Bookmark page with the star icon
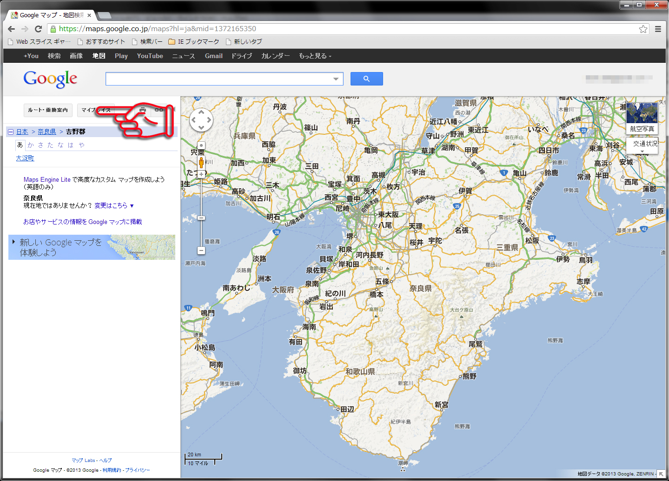The width and height of the screenshot is (669, 481). click(x=643, y=29)
